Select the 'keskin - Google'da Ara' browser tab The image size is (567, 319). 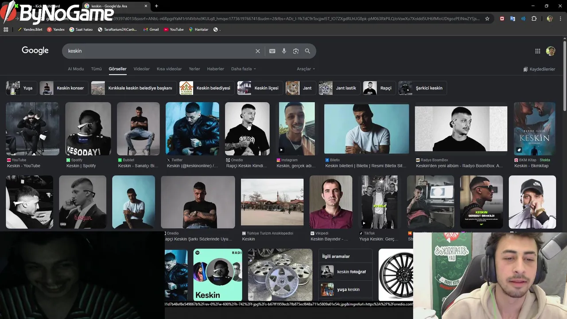[116, 6]
